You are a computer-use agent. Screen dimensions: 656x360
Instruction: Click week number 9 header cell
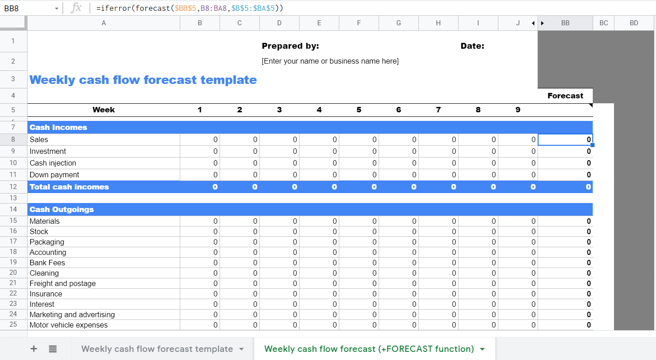click(518, 110)
